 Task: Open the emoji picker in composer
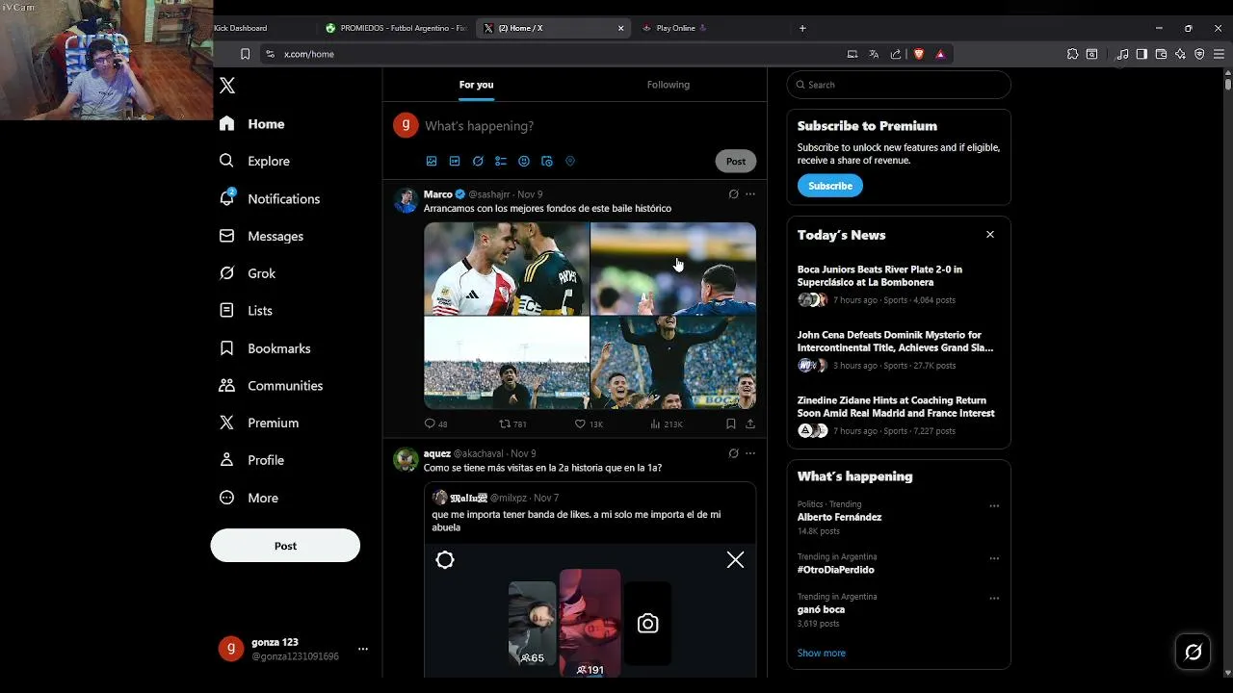[524, 161]
